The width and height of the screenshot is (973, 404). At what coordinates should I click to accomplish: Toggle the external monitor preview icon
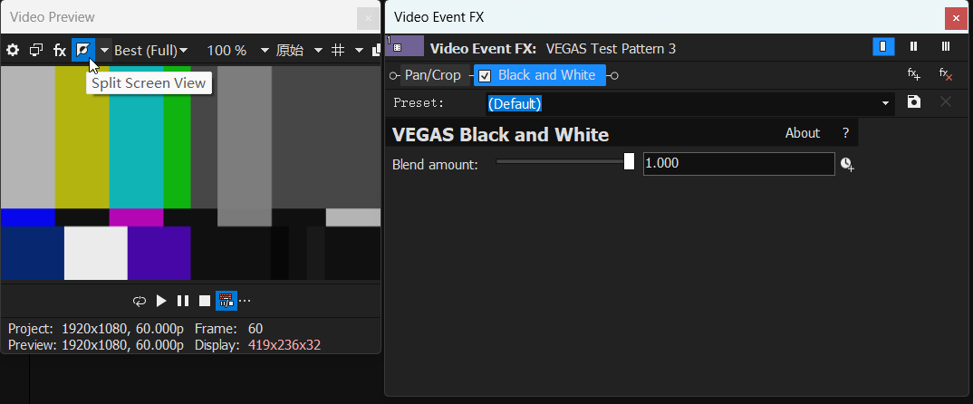36,50
